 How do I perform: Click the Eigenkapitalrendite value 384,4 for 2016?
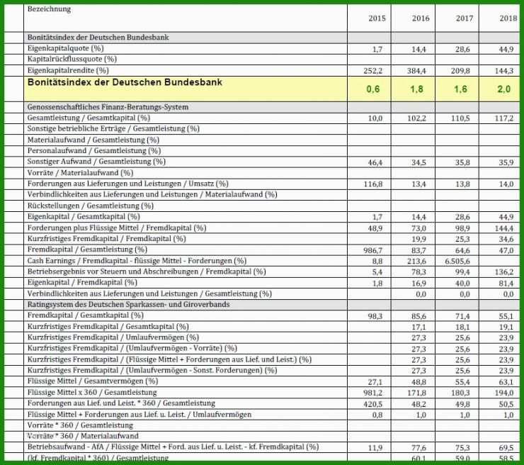click(x=416, y=71)
